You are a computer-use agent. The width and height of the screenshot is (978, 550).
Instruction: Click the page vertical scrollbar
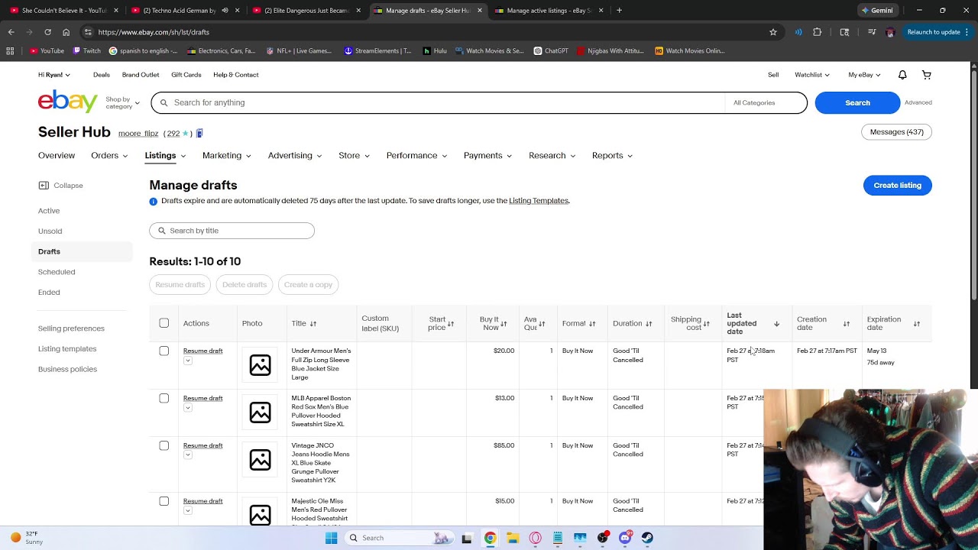973,183
